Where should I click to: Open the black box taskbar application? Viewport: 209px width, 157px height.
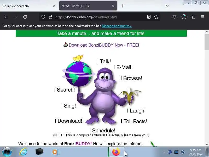pyautogui.click(x=39, y=152)
